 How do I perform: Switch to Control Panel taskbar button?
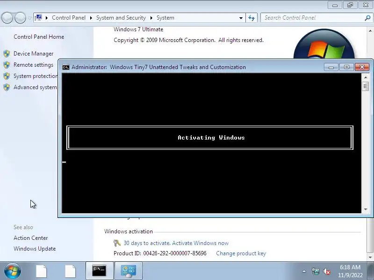click(x=129, y=271)
